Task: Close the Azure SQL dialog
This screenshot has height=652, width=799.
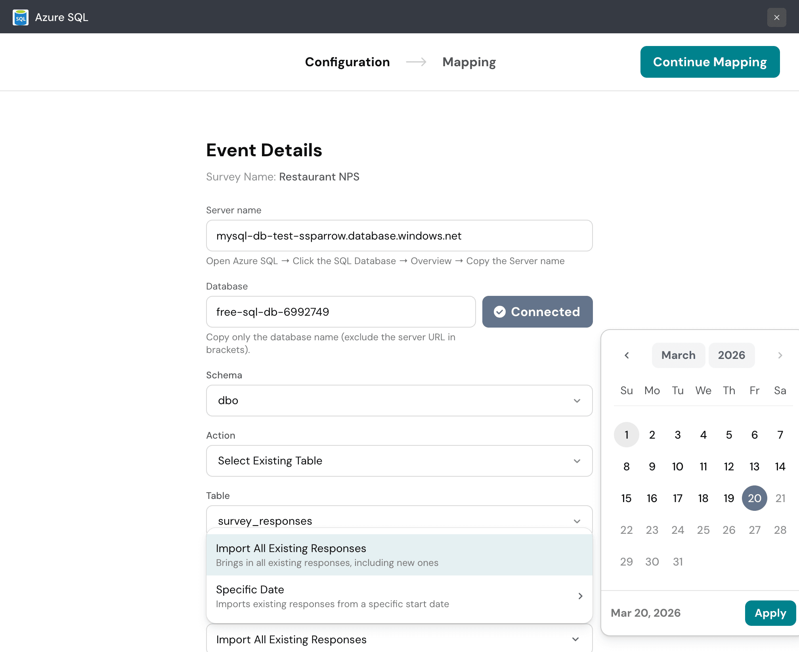Action: pos(776,17)
